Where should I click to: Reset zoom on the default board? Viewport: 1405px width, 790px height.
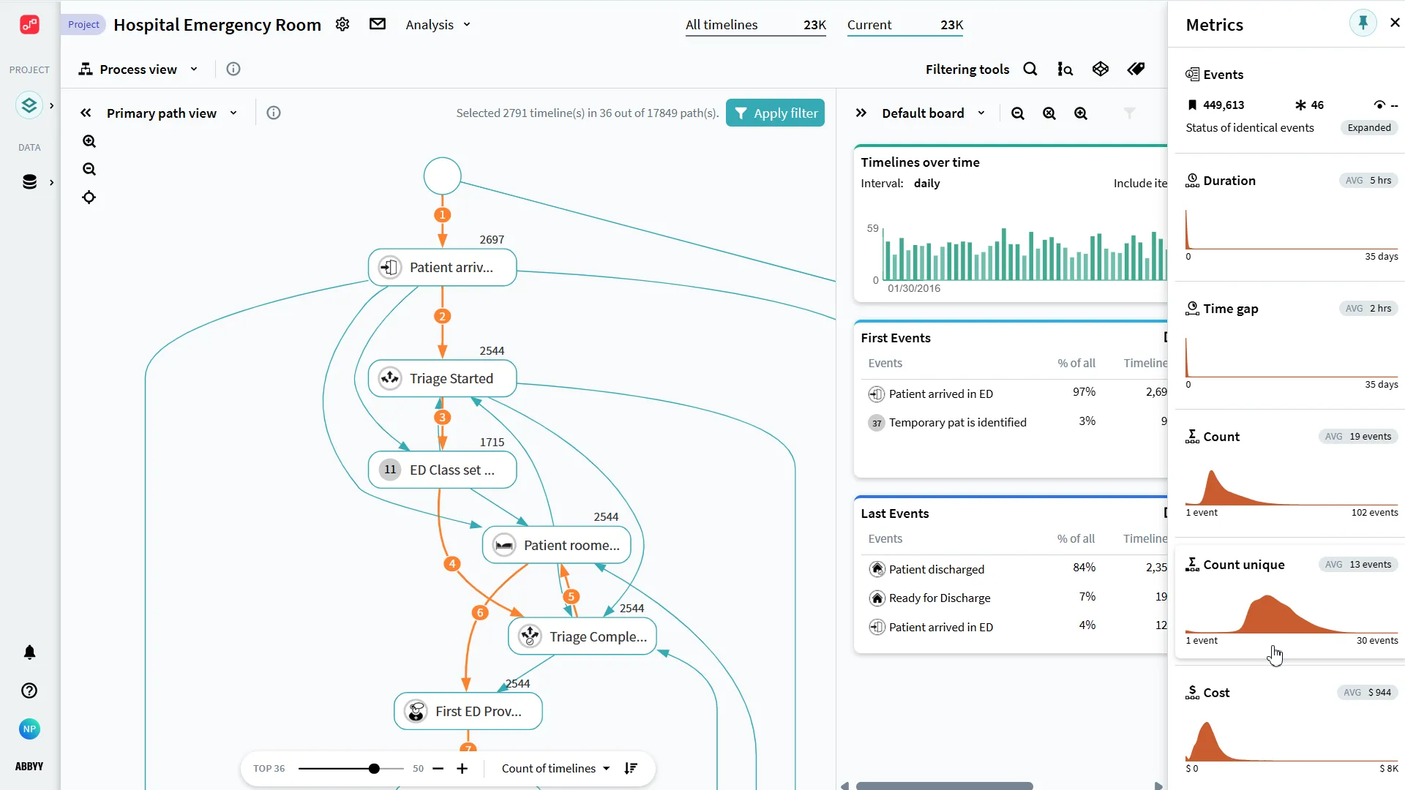pyautogui.click(x=1049, y=113)
